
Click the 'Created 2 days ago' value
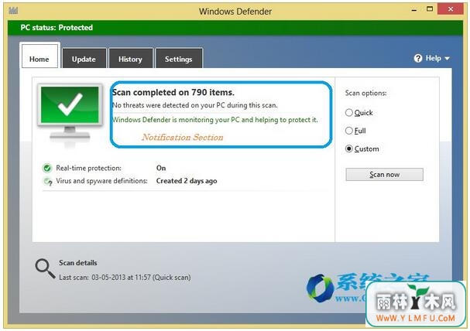pos(187,181)
